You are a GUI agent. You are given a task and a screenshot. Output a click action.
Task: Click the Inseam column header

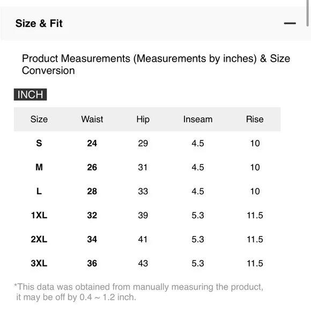tap(198, 120)
